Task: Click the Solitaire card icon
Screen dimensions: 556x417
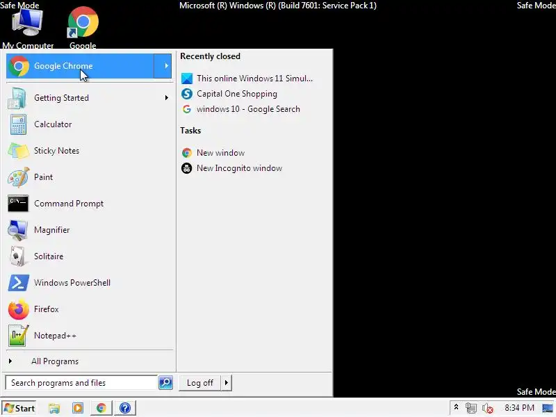Action: (18, 256)
